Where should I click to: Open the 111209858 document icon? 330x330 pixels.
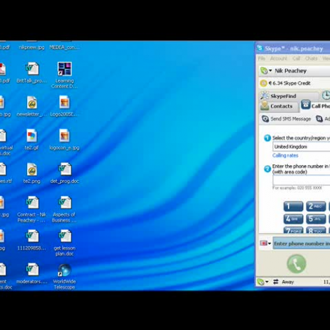pyautogui.click(x=32, y=236)
